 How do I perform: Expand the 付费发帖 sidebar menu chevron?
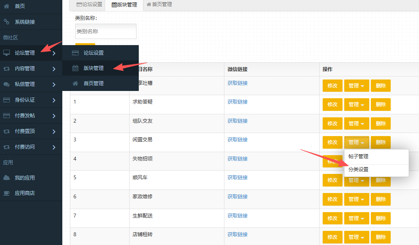(x=54, y=116)
